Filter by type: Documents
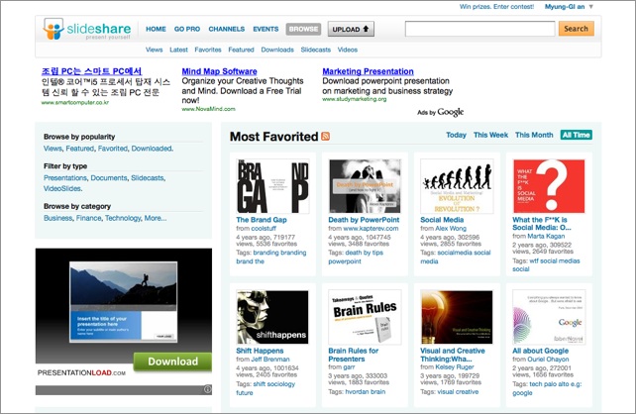The height and width of the screenshot is (414, 636). pyautogui.click(x=109, y=178)
